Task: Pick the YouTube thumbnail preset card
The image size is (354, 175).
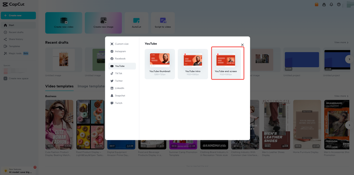Action: coord(160,64)
